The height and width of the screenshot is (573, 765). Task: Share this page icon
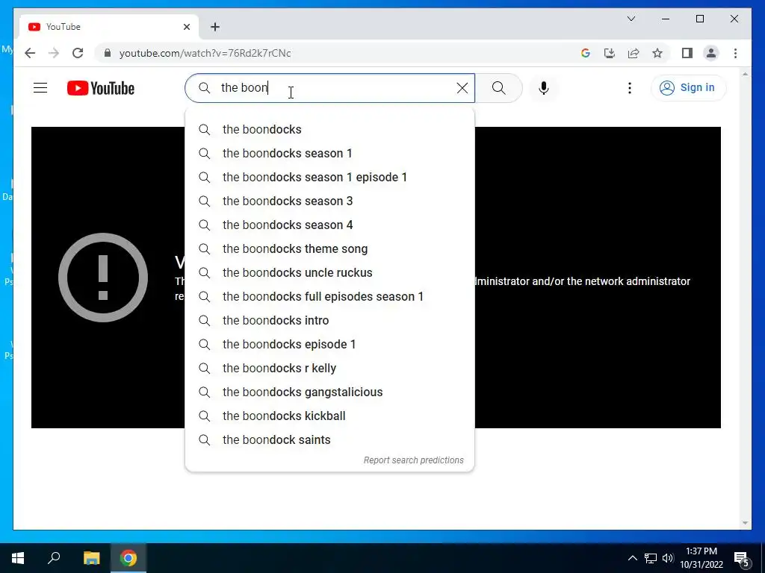[634, 53]
